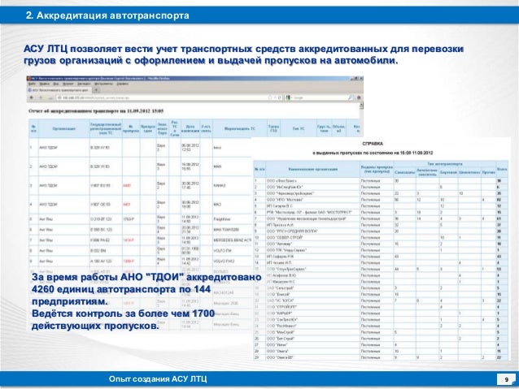Click the СПРАВКА report heading
Screen dimensions: 519x389
373,144
